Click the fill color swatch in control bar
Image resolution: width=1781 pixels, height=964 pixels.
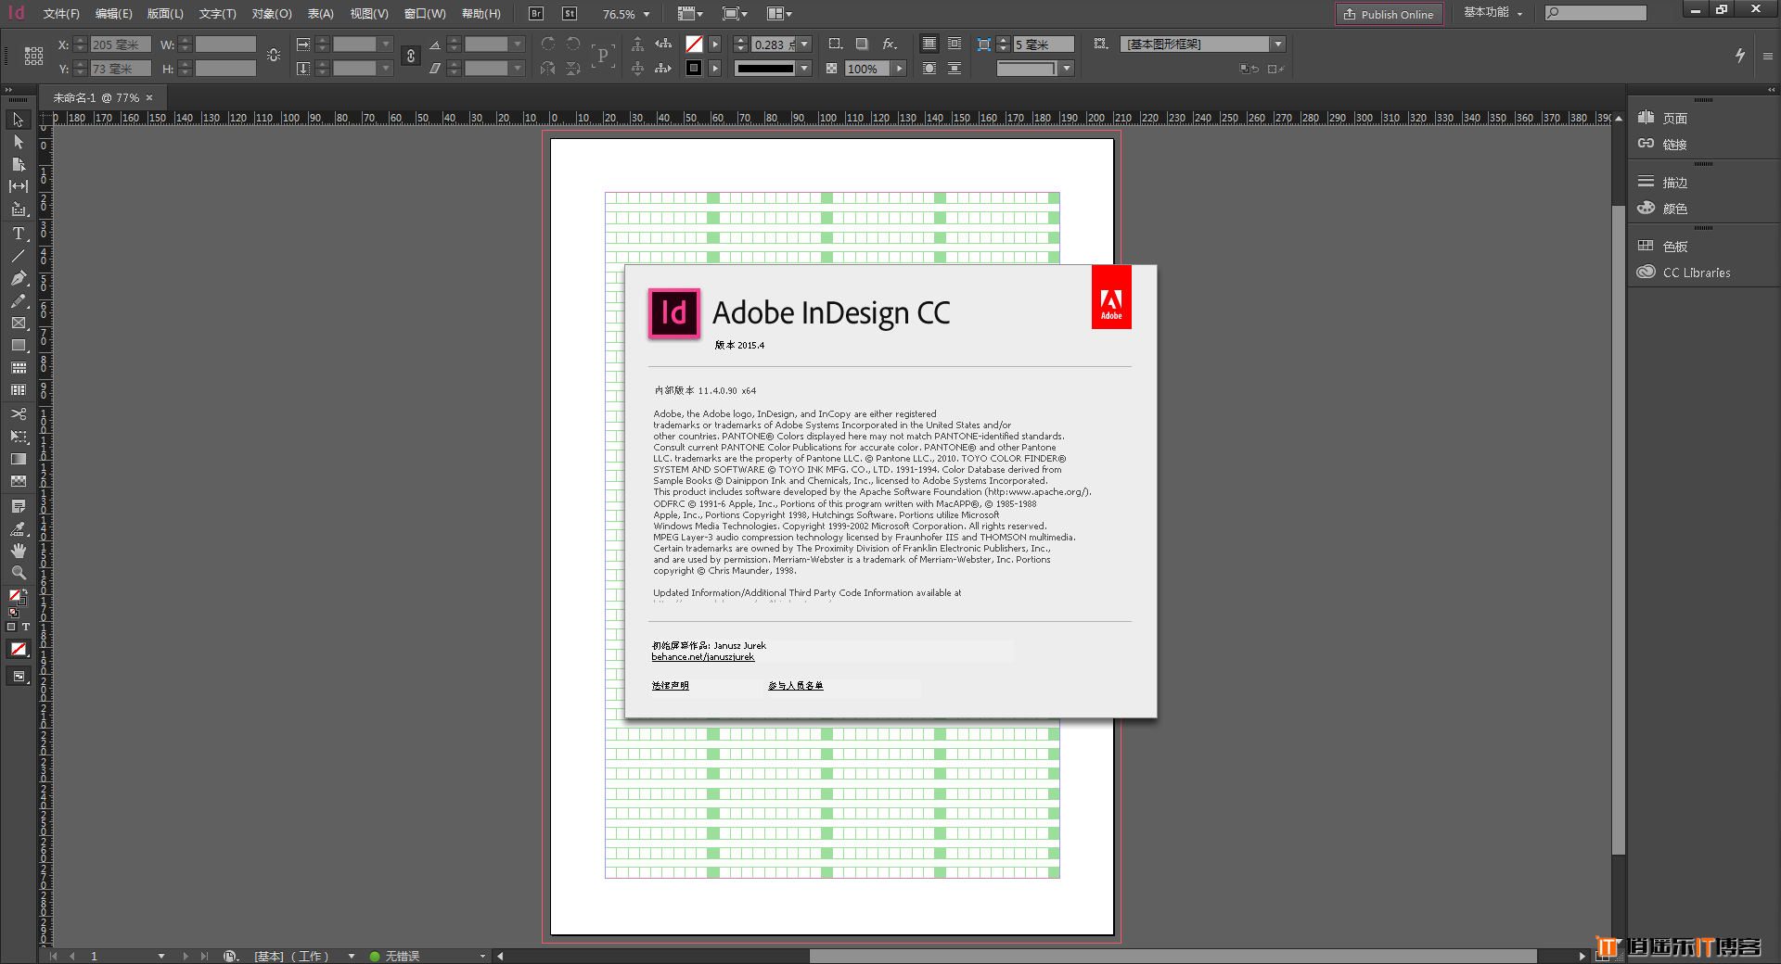tap(694, 44)
